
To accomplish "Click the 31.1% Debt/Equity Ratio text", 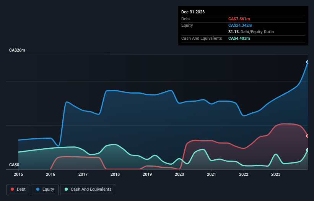I will point(251,32).
